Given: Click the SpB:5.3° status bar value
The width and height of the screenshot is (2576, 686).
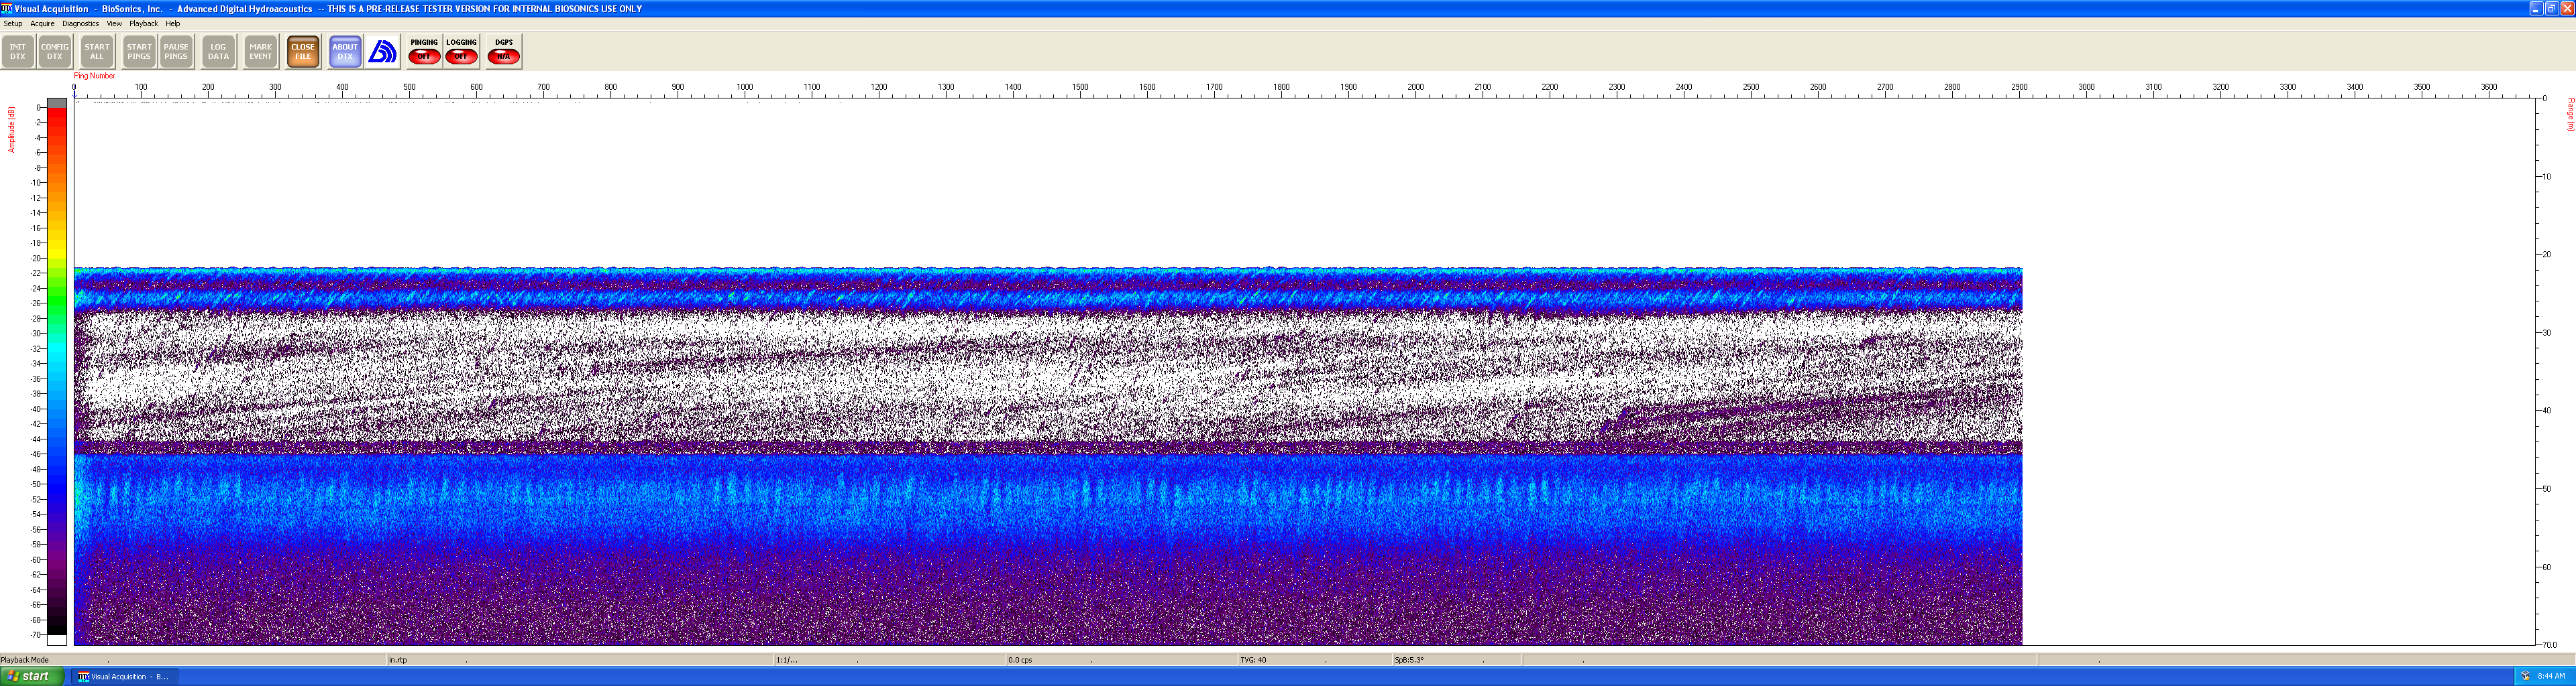Looking at the screenshot, I should click(1409, 660).
